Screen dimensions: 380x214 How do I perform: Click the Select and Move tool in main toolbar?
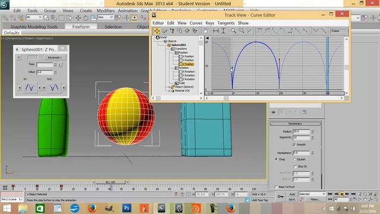pyautogui.click(x=78, y=18)
